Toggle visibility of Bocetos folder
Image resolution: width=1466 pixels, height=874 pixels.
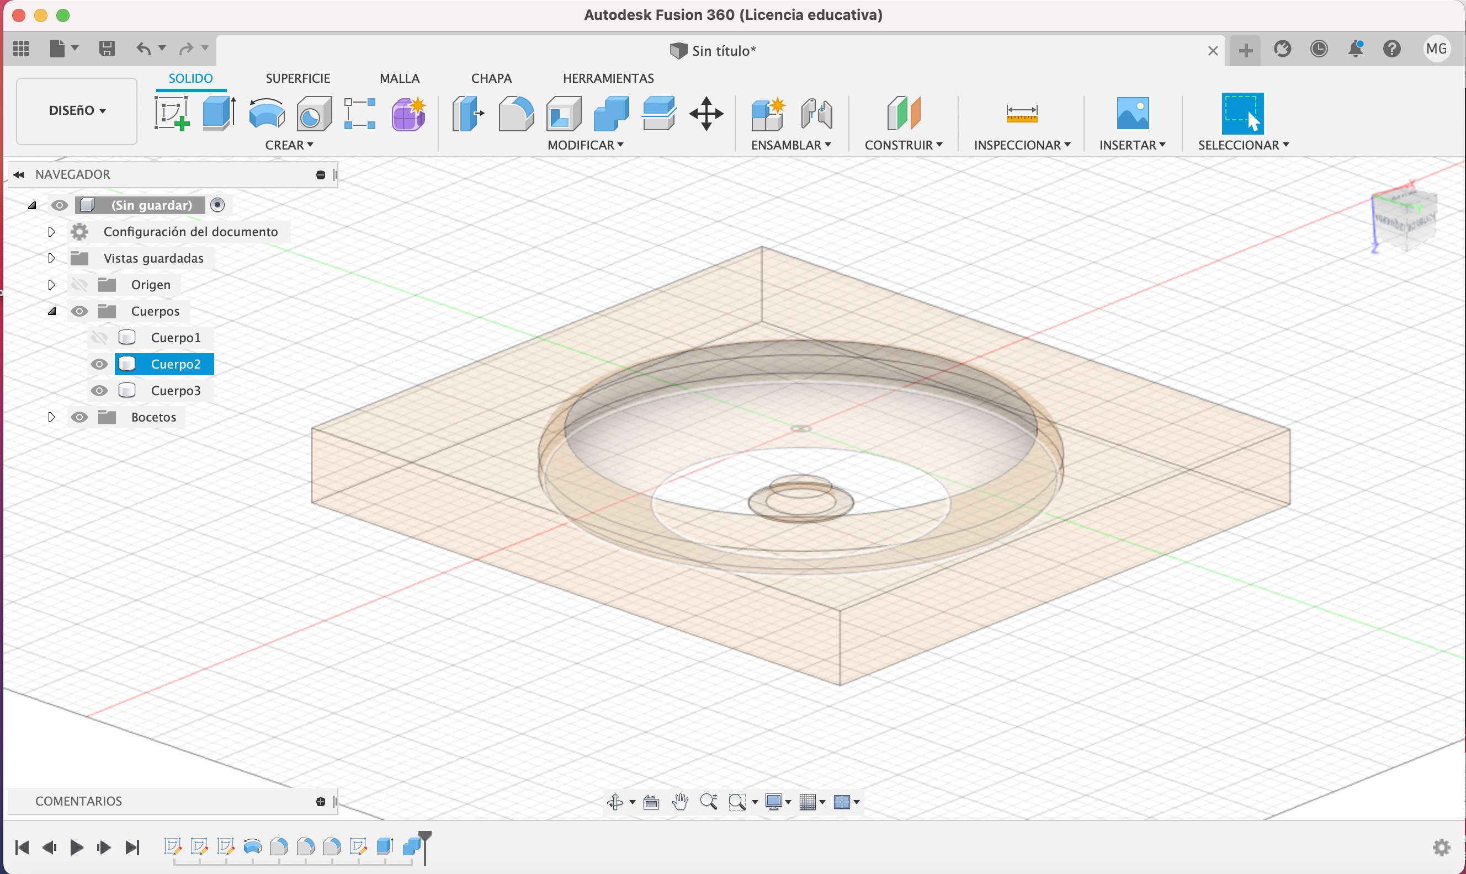tap(79, 417)
